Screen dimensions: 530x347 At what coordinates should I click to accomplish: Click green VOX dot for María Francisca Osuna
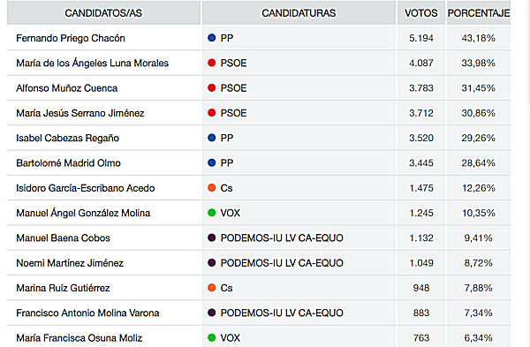point(212,338)
